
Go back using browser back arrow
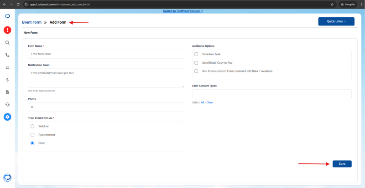tap(4, 5)
